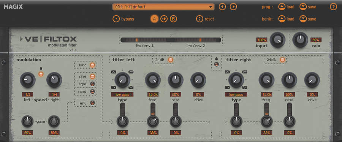Click filter right reso modulation knob
342x142 pixels.
point(290,121)
